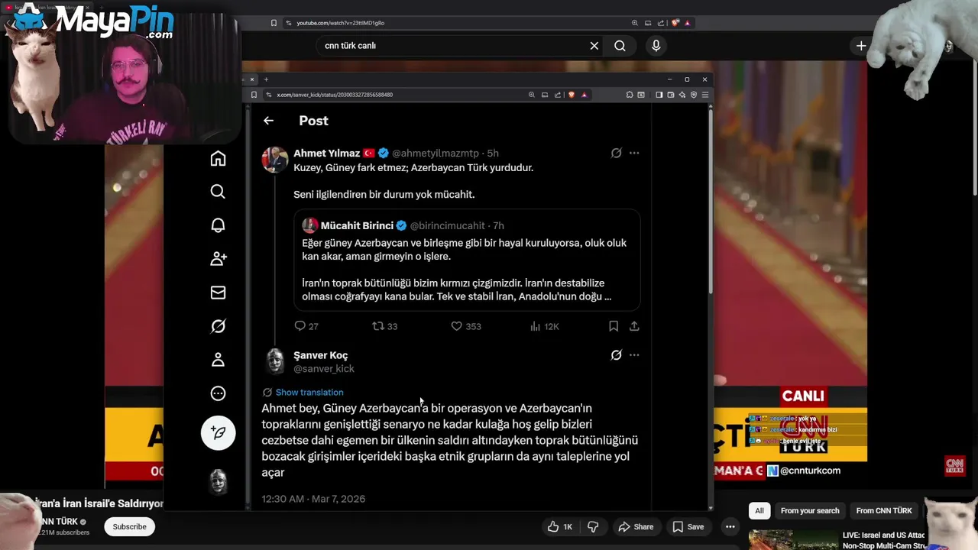Click the round white compose Post button
The image size is (978, 550).
218,433
